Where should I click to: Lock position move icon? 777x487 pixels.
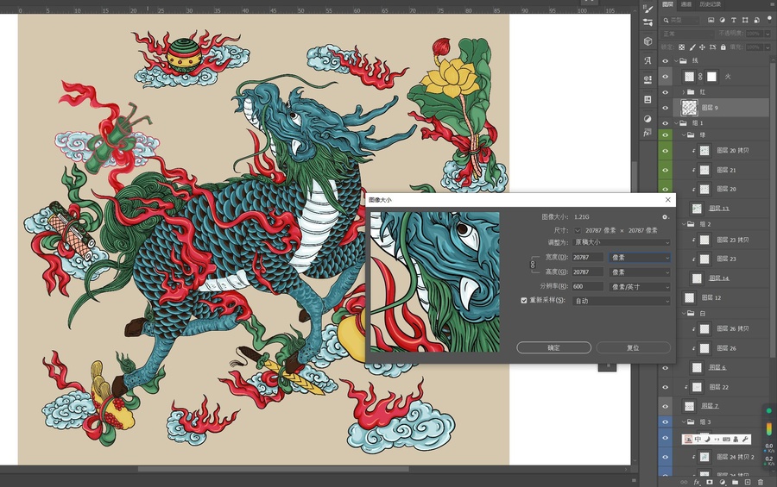tap(702, 47)
